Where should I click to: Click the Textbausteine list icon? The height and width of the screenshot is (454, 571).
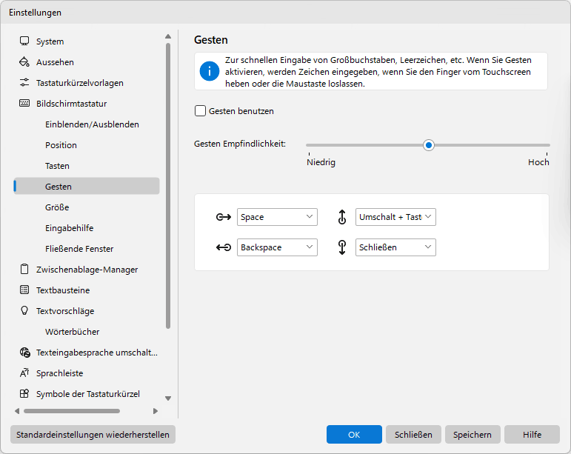click(x=24, y=290)
